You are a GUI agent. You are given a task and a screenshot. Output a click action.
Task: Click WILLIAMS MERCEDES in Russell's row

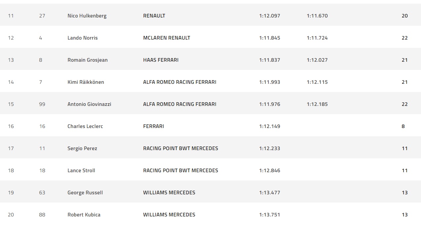[x=169, y=193]
